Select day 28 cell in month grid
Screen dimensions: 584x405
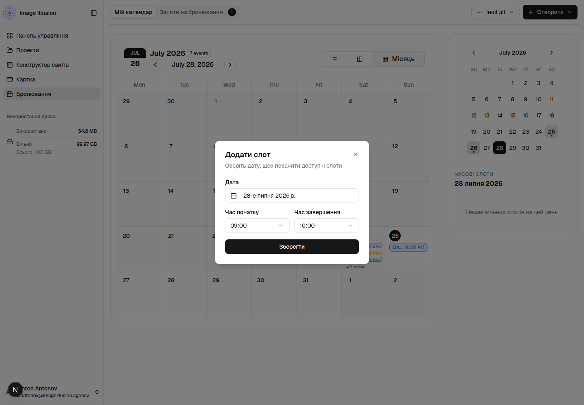184,294
